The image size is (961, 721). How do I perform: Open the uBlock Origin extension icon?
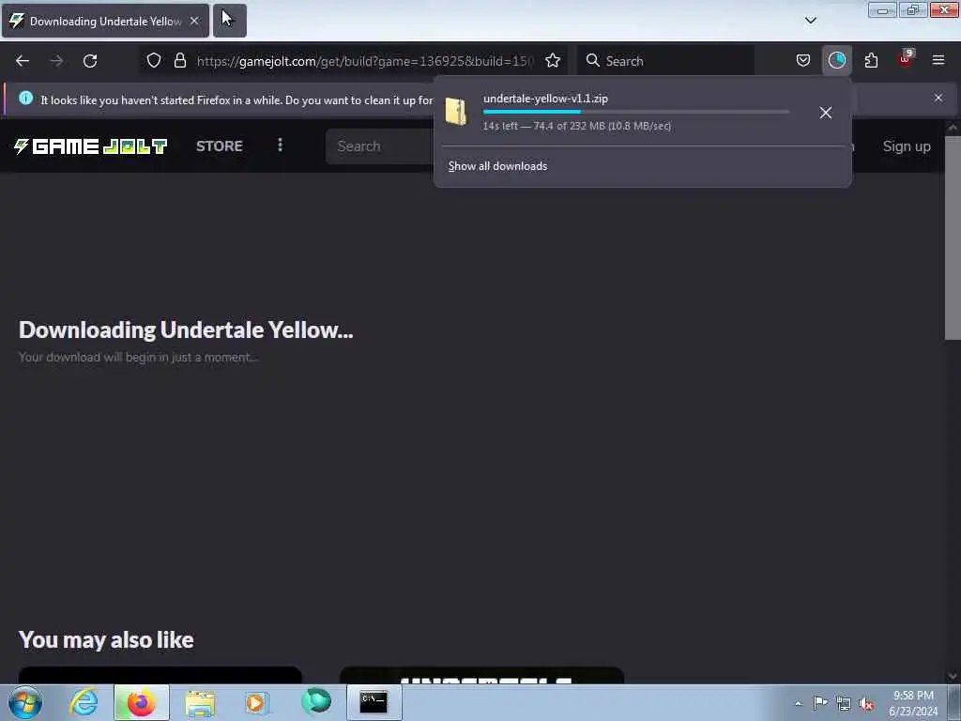pyautogui.click(x=906, y=59)
